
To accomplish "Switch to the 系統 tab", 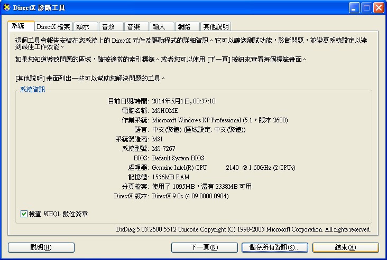I will (x=21, y=26).
